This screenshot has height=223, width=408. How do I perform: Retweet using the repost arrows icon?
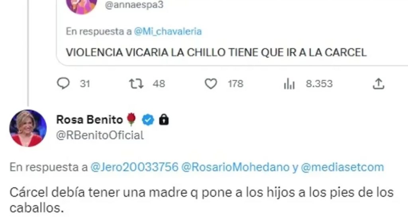pyautogui.click(x=136, y=84)
